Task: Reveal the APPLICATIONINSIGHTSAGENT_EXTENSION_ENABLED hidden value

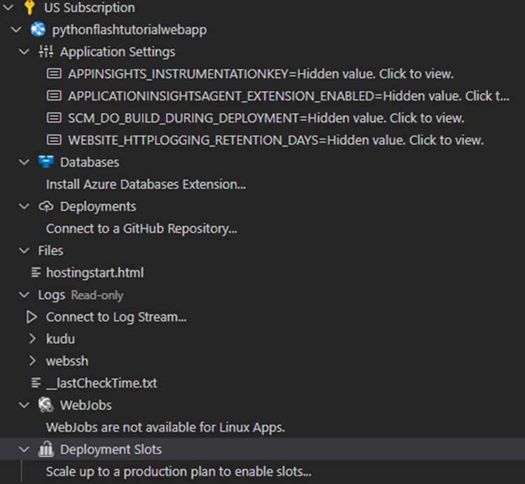Action: (x=288, y=96)
